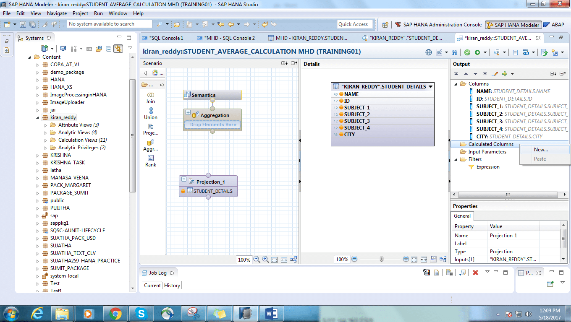This screenshot has height=322, width=571.
Task: Open Google Chrome from the taskbar
Action: click(115, 313)
